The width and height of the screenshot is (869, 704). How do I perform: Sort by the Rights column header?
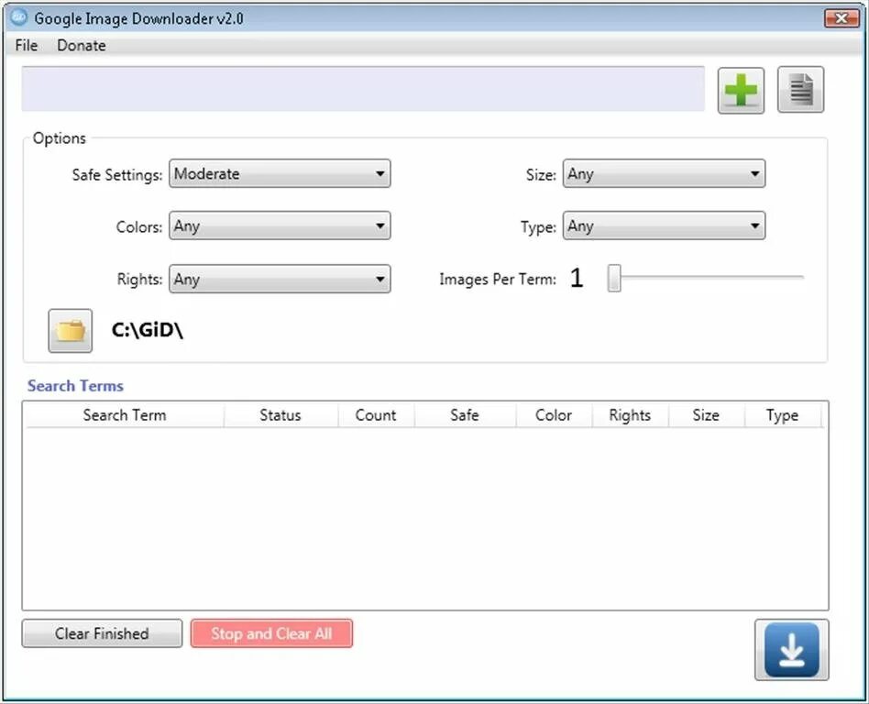[x=630, y=415]
